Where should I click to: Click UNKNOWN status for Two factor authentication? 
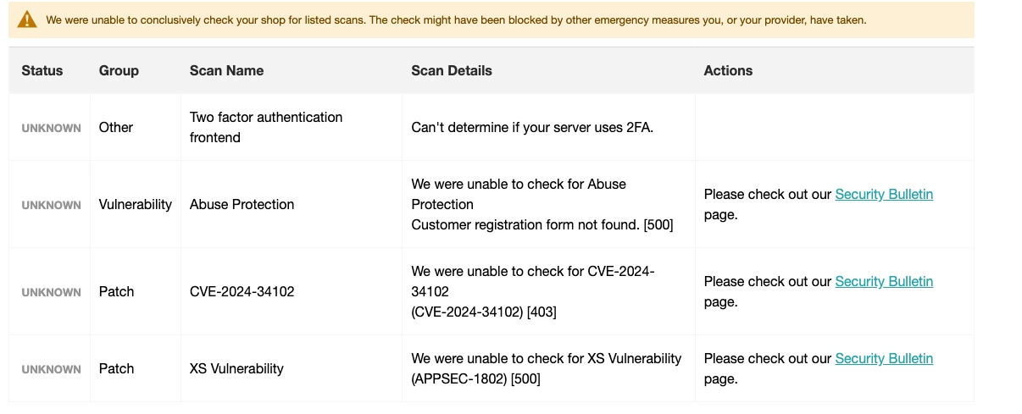[52, 129]
